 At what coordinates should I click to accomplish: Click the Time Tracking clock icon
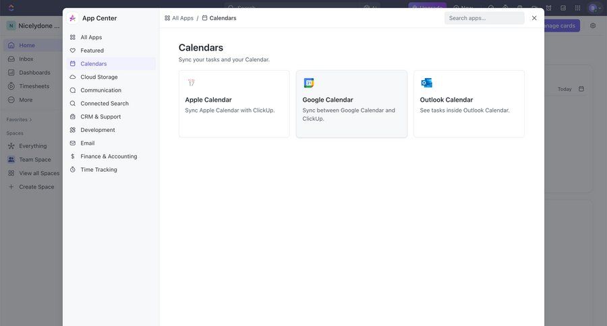(73, 170)
